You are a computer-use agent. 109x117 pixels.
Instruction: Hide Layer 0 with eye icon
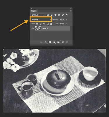pyautogui.click(x=33, y=28)
